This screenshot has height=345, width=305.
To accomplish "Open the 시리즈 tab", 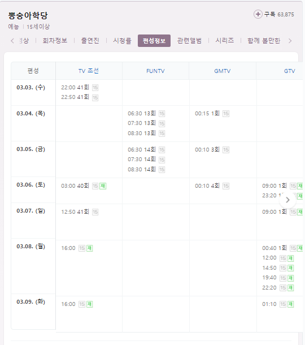I will (x=225, y=41).
